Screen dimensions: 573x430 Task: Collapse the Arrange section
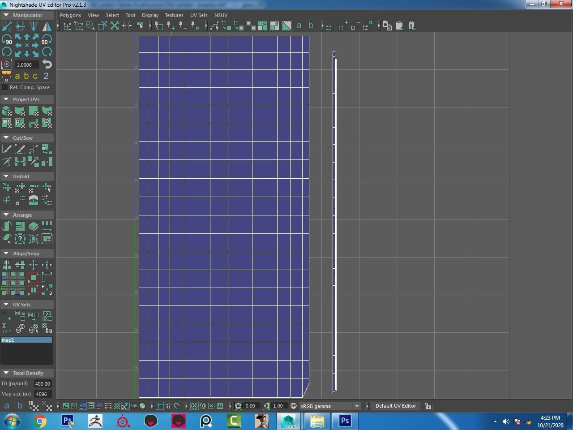[x=6, y=215]
